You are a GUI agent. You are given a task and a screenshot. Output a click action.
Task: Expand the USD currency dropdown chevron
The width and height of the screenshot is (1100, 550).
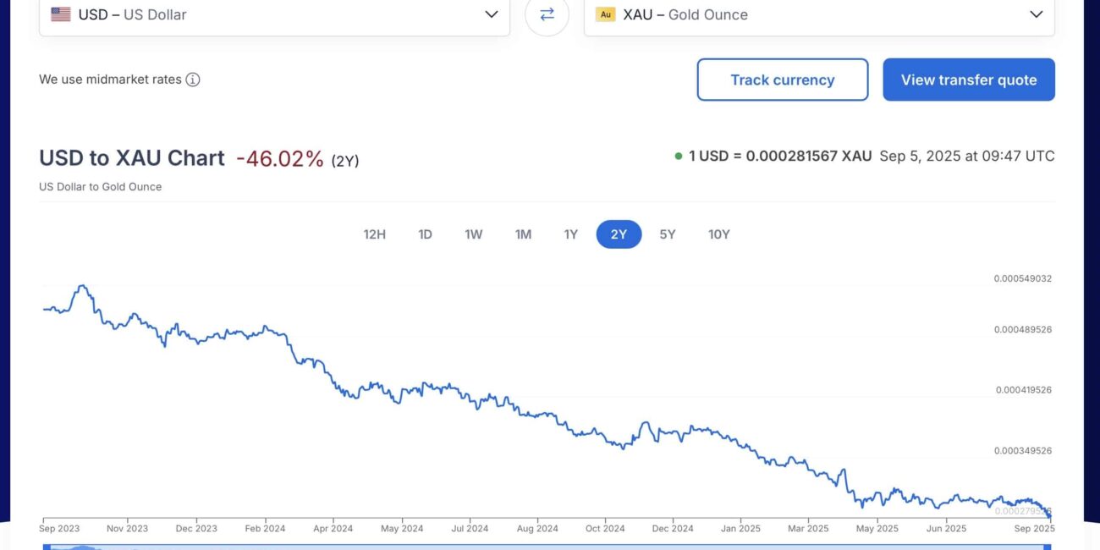tap(491, 14)
